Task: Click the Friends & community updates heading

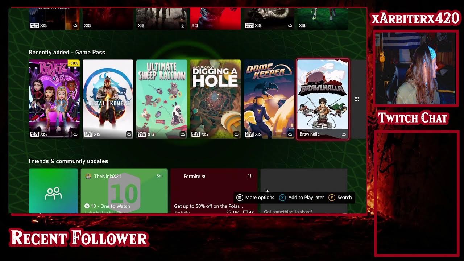Action: pyautogui.click(x=69, y=161)
